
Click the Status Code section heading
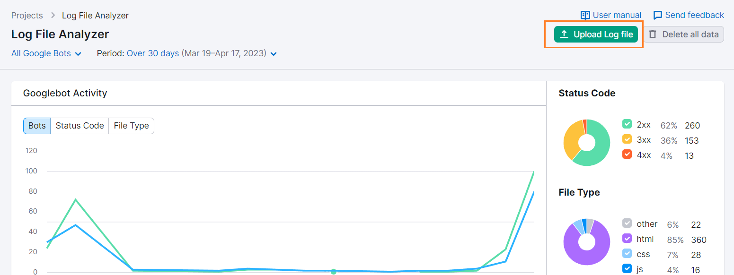587,93
